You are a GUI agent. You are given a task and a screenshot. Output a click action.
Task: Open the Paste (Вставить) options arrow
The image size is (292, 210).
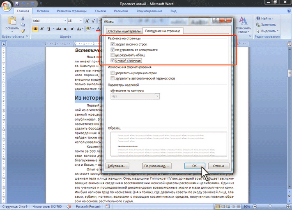tap(12, 32)
